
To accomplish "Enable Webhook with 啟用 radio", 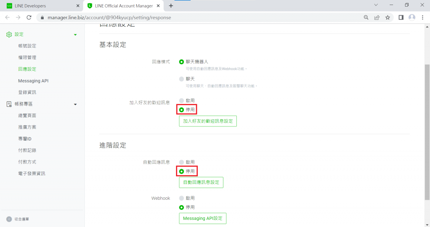I will click(181, 198).
